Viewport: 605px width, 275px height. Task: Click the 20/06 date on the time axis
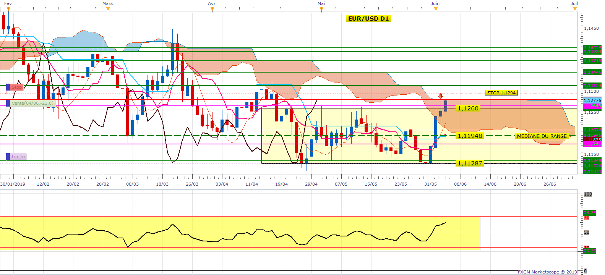click(x=520, y=184)
